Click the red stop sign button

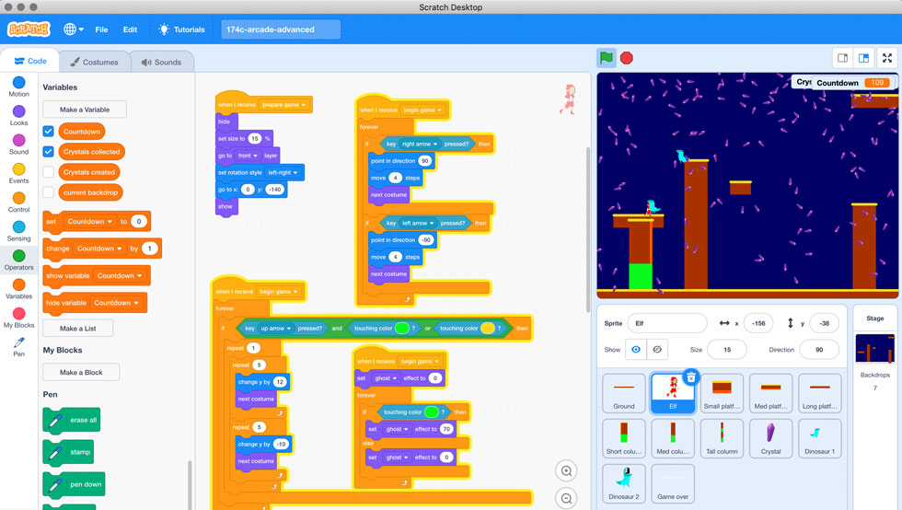(x=627, y=58)
